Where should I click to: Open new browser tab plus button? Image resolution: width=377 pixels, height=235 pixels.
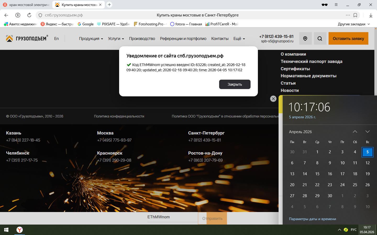pos(109,5)
